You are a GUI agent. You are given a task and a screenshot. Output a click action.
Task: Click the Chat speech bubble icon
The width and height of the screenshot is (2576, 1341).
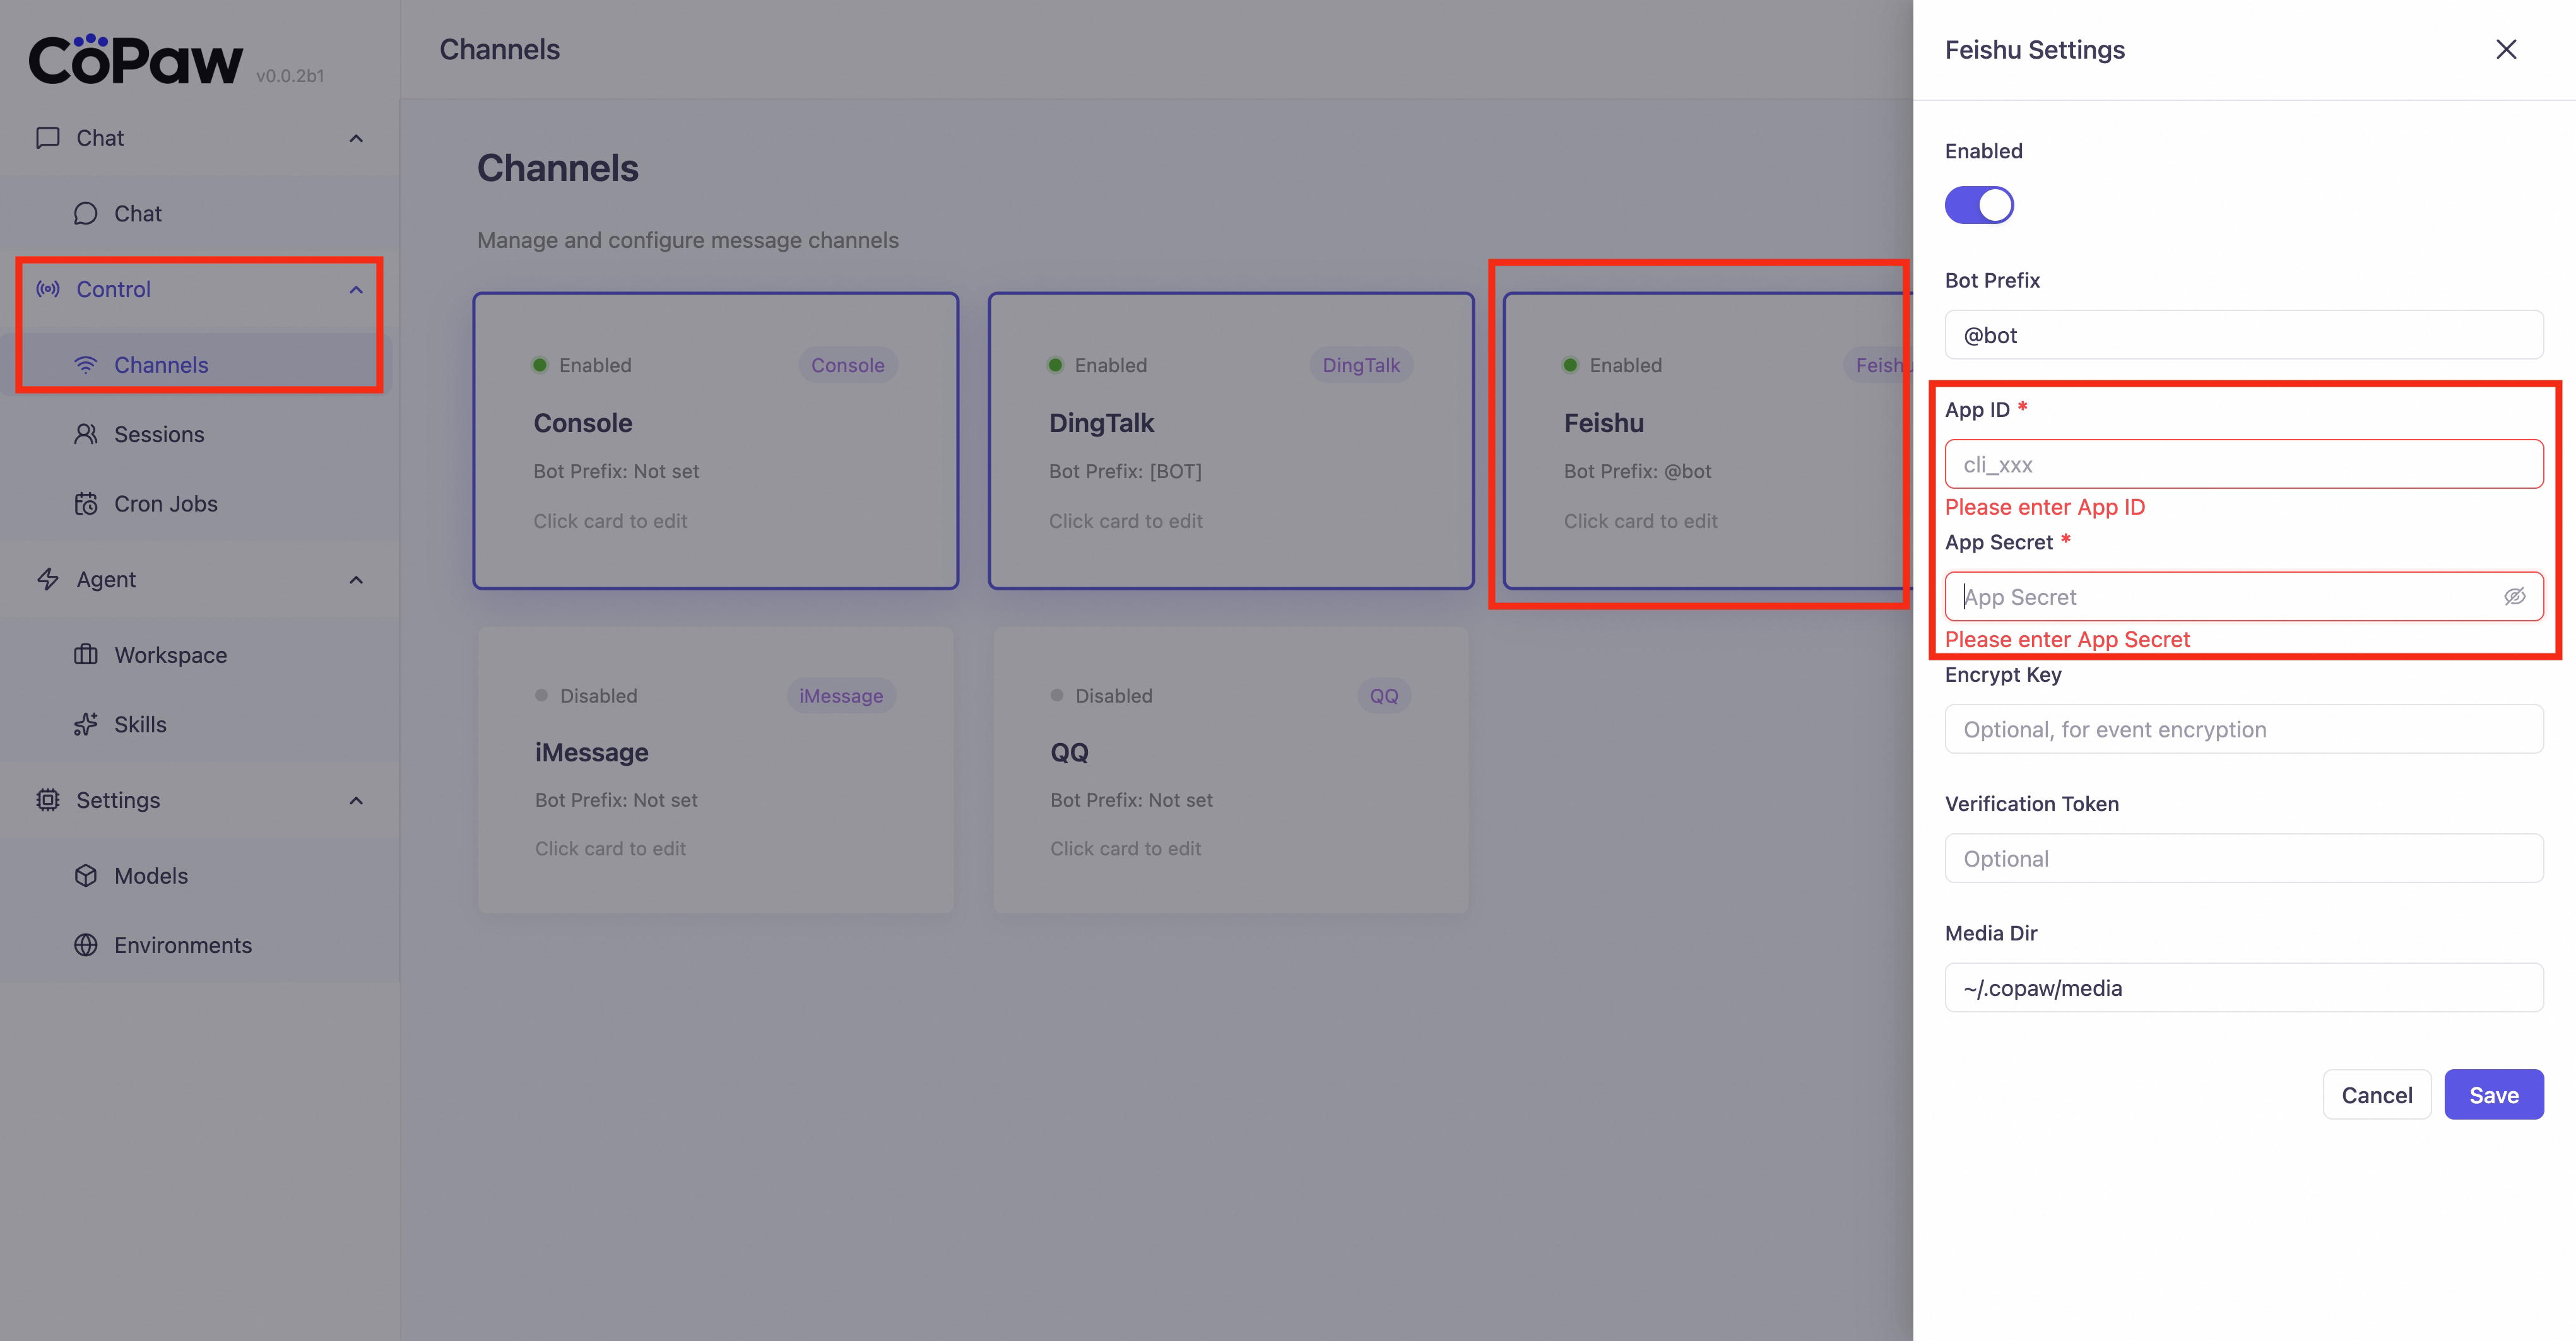(x=86, y=213)
